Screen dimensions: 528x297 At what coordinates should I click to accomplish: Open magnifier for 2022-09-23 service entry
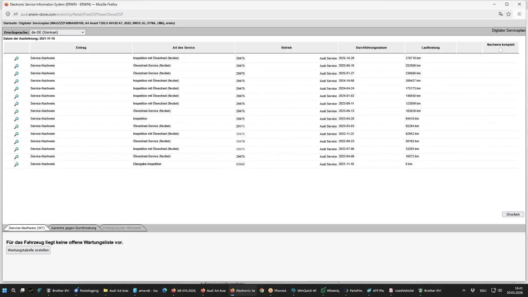(16, 142)
